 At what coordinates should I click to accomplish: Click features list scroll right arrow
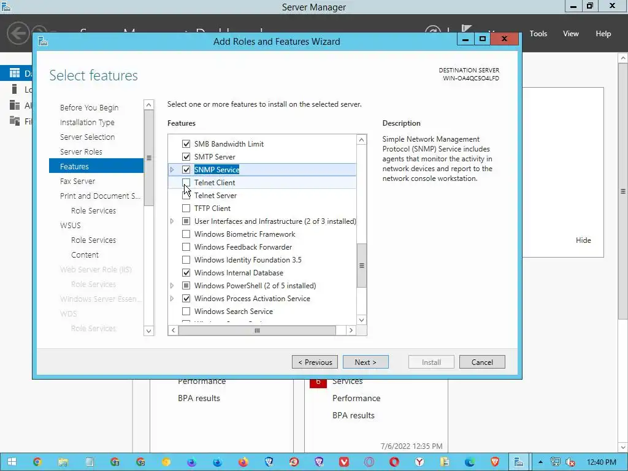coord(351,331)
